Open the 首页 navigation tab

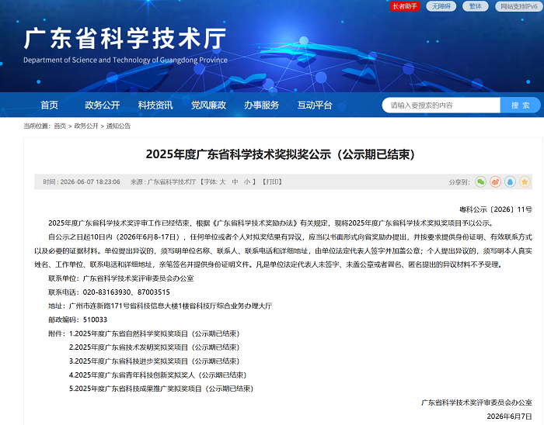(x=49, y=105)
